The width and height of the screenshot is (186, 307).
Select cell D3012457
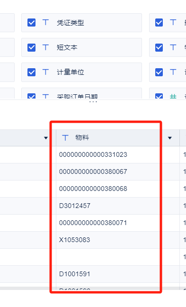coord(118,206)
